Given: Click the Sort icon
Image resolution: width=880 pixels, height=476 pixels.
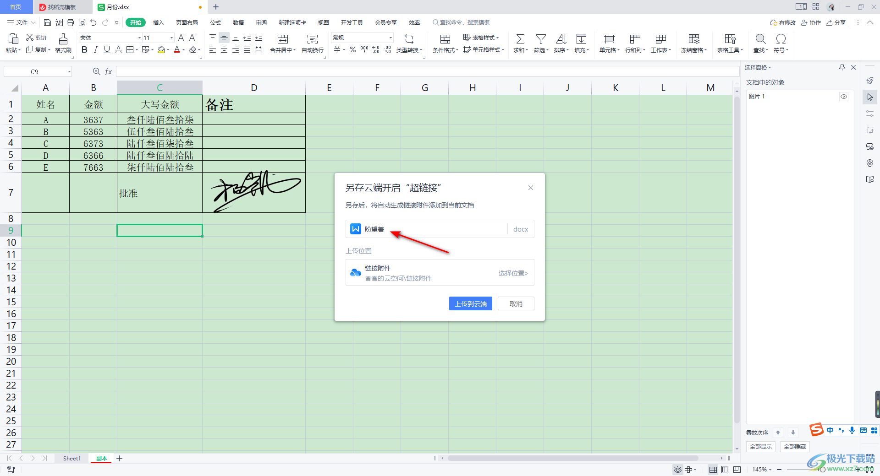Looking at the screenshot, I should click(561, 39).
